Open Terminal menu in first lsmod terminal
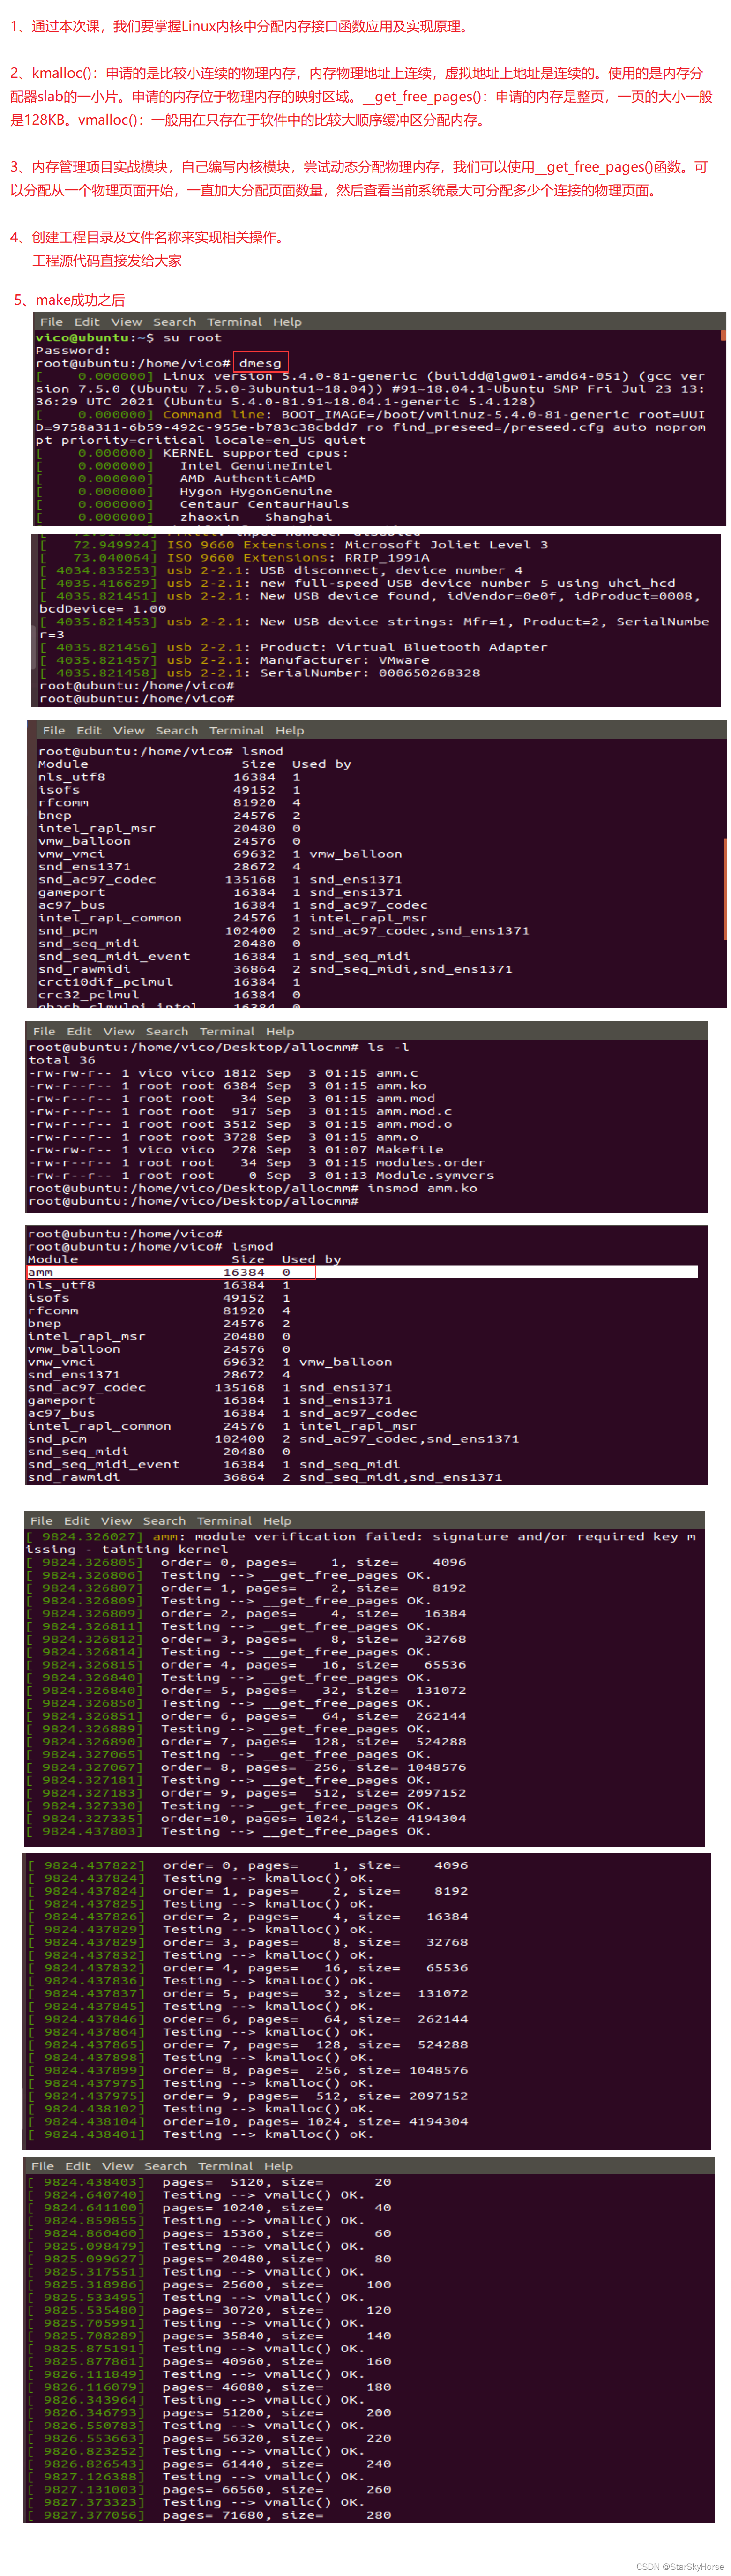 point(237,731)
